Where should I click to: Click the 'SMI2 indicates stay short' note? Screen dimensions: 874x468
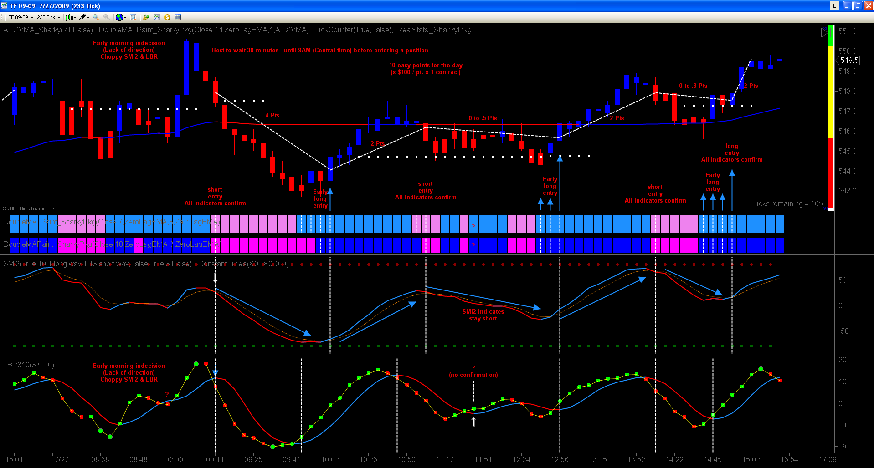483,315
